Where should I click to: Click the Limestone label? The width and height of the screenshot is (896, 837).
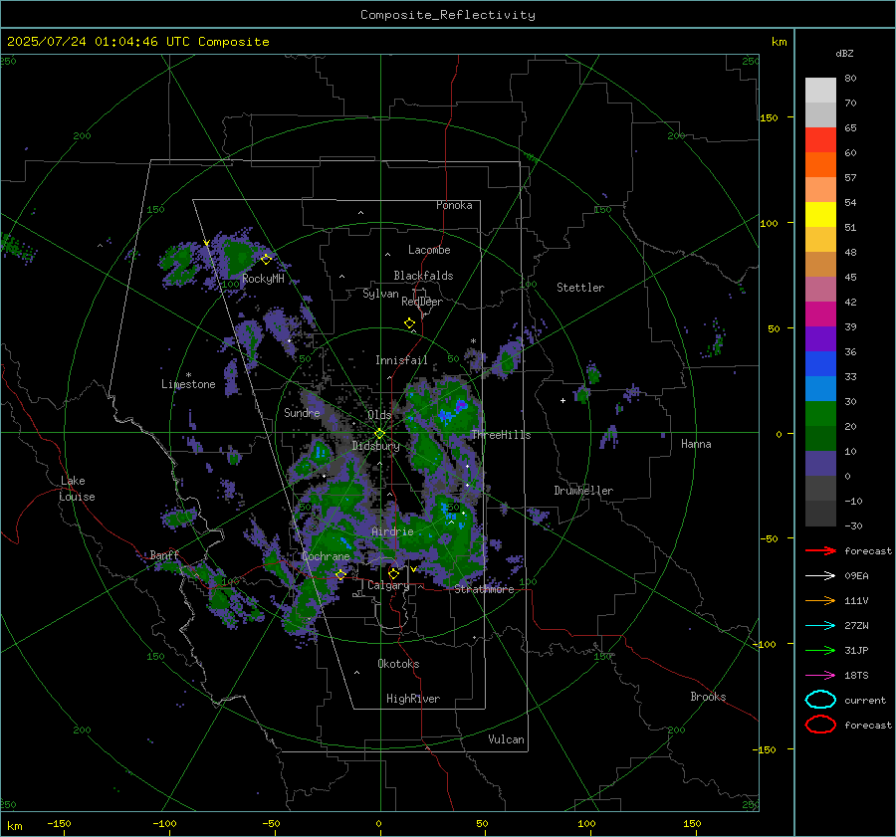(x=188, y=384)
